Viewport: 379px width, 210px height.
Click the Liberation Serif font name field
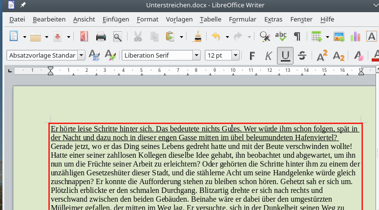tap(157, 55)
